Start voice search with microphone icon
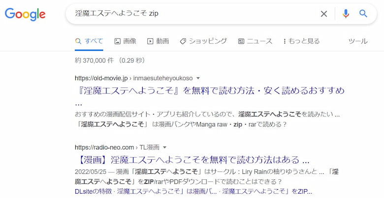The height and width of the screenshot is (198, 384). point(346,14)
